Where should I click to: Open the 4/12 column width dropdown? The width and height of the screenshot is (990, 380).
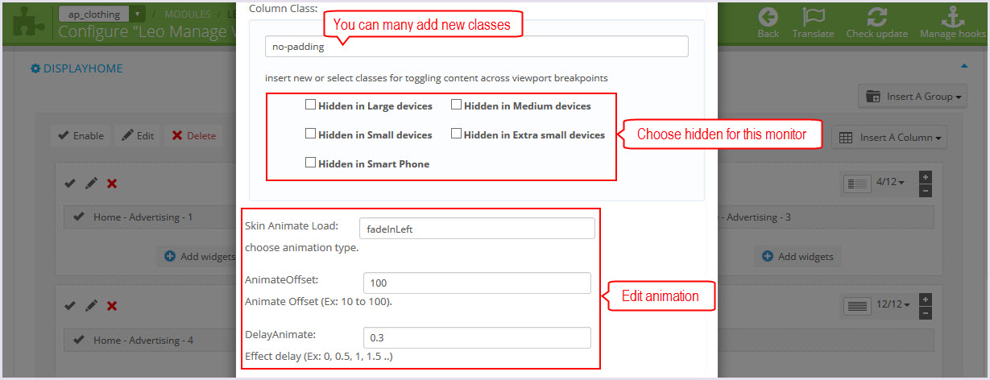(891, 184)
